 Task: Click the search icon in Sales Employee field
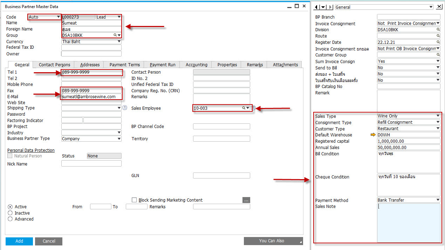point(244,108)
